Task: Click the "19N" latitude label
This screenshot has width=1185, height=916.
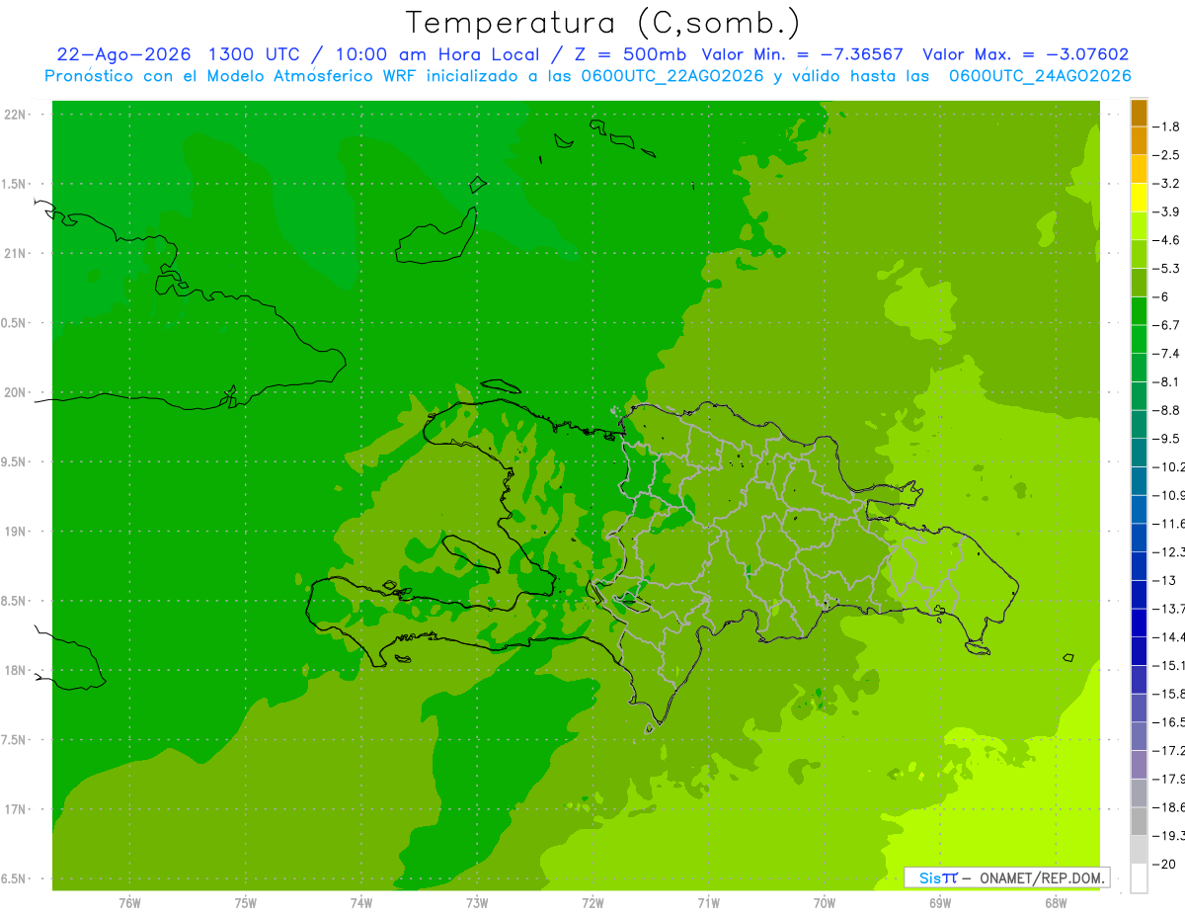Action: (x=17, y=532)
